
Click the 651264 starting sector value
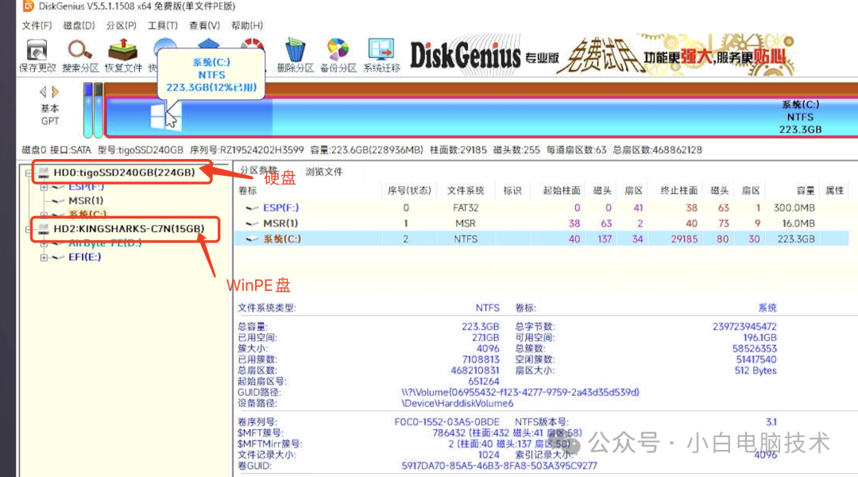click(483, 381)
